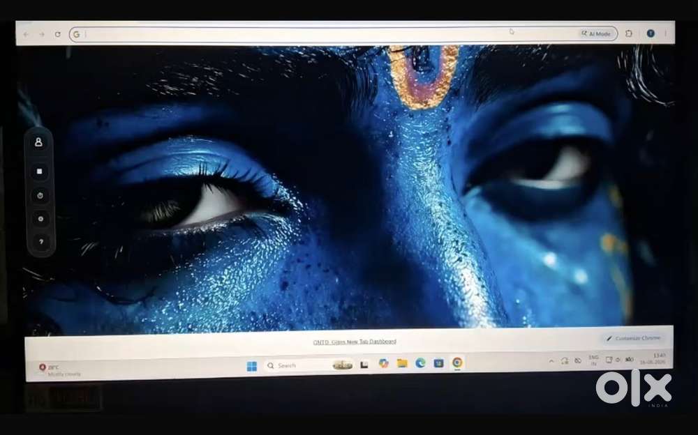This screenshot has width=698, height=435.
Task: Select the user profile icon in side dock
Action: click(x=38, y=142)
